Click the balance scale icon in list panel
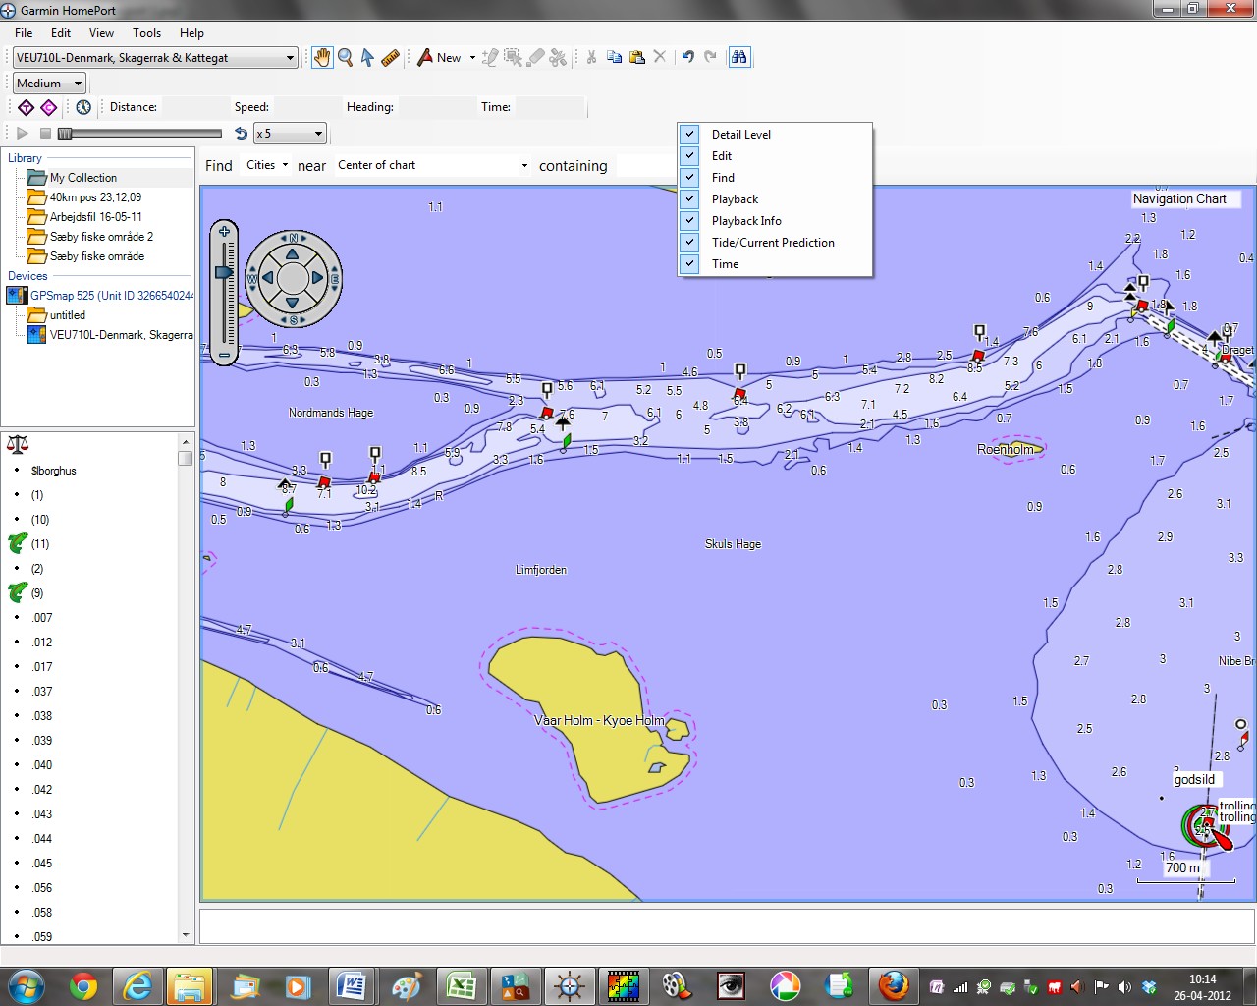 pyautogui.click(x=18, y=444)
